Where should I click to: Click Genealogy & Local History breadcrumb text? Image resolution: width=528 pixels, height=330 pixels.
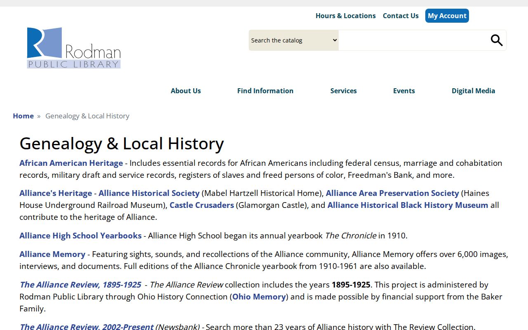coord(87,116)
